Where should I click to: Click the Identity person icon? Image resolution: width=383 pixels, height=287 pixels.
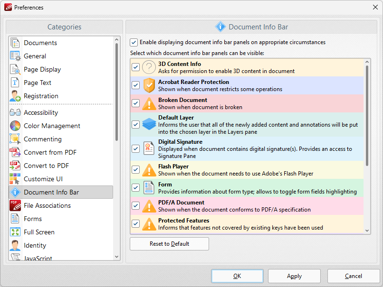coord(15,246)
